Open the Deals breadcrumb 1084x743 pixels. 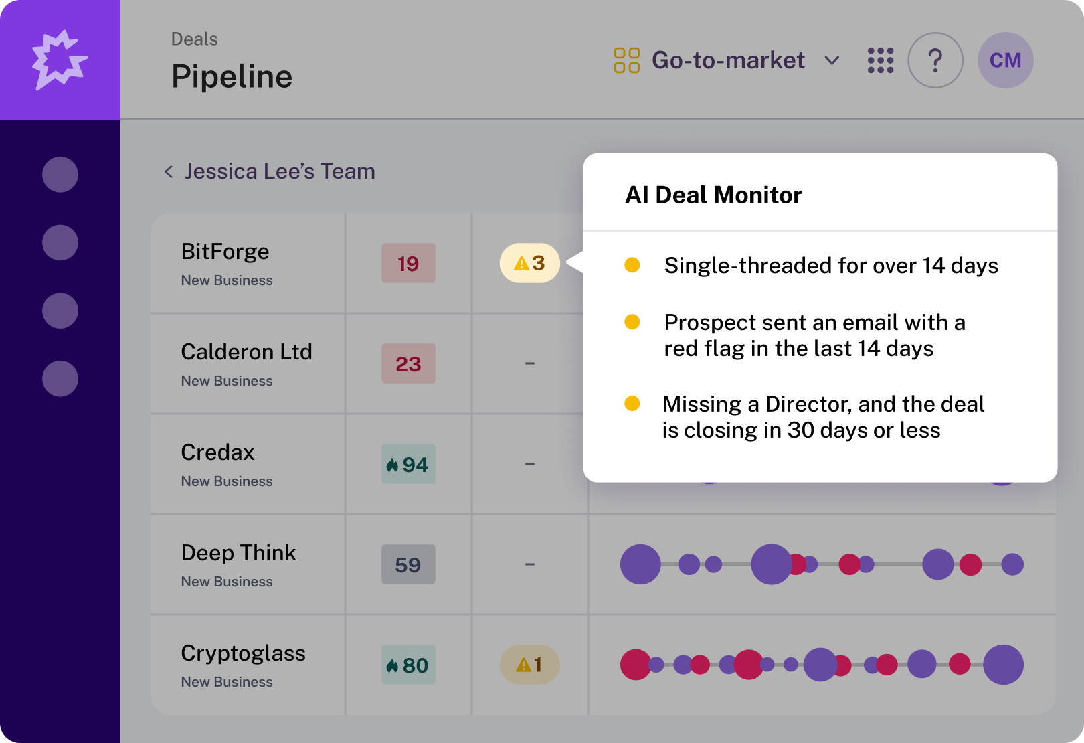pyautogui.click(x=194, y=39)
